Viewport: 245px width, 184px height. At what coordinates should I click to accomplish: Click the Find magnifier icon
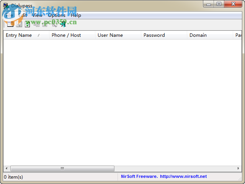pos(54,24)
